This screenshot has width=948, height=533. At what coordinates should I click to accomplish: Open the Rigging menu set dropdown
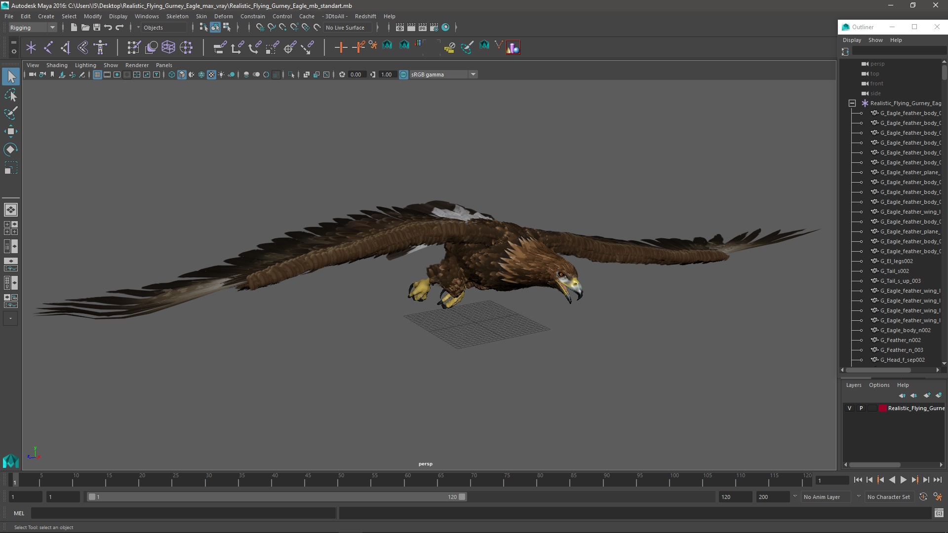32,28
